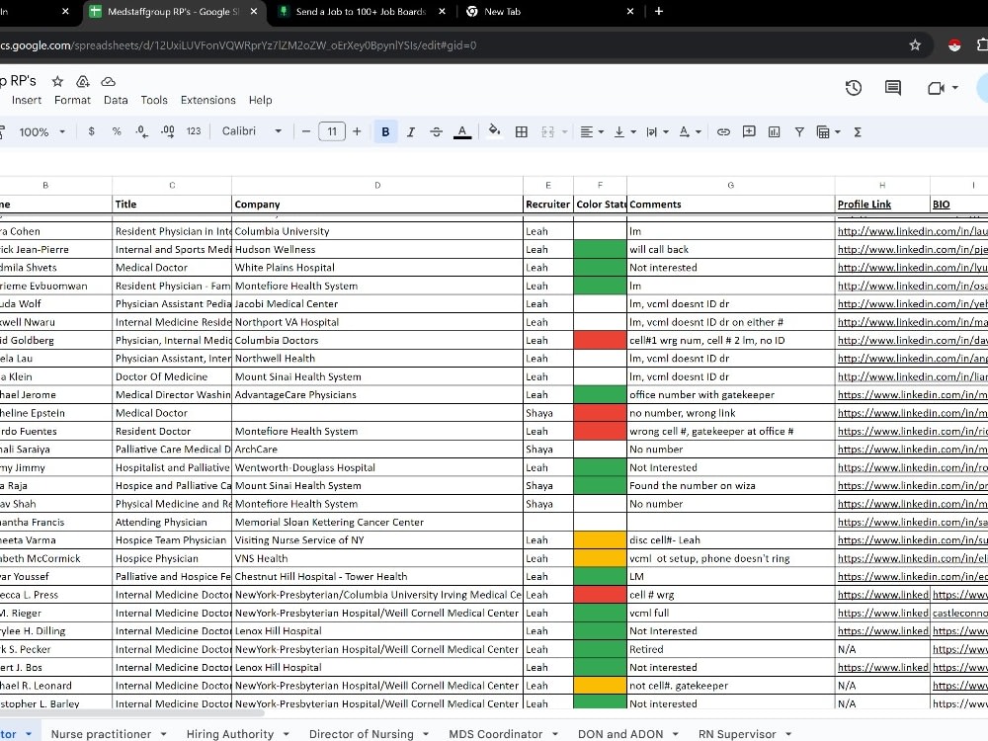
Task: Select the 'Retired' comment cell
Action: 730,649
